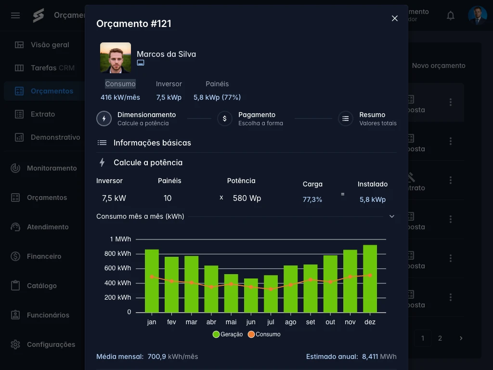Click the Novo orçamento button
Viewport: 493px width, 370px height.
tap(438, 66)
